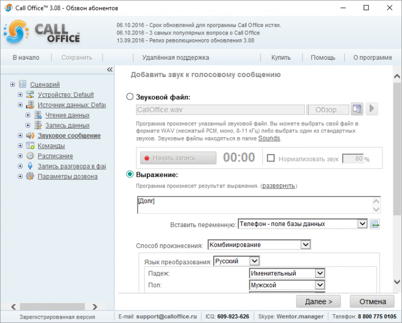This screenshot has height=323, width=402.
Task: Click the Запись данных icon
Action: [x=38, y=125]
